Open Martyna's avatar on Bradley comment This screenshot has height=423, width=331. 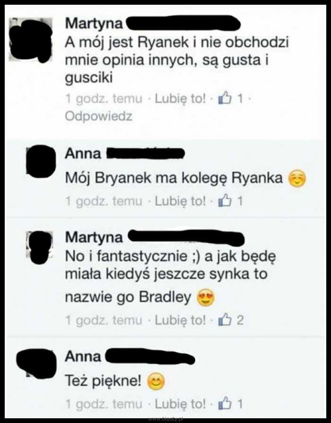coord(39,247)
